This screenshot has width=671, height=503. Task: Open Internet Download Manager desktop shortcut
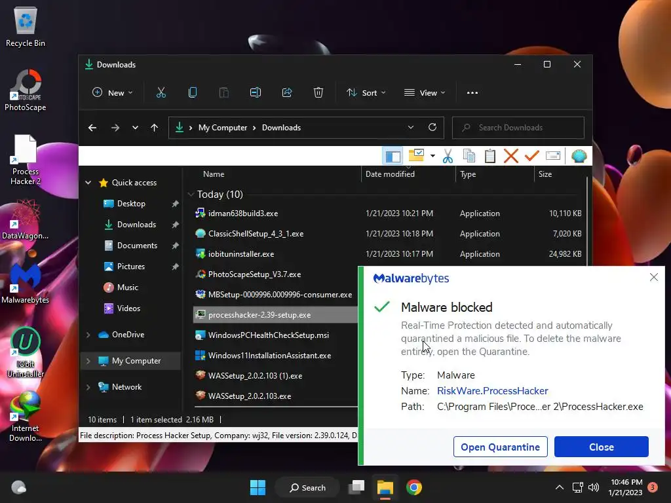26,417
